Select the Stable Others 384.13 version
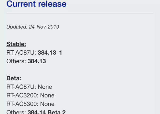 coord(37,61)
